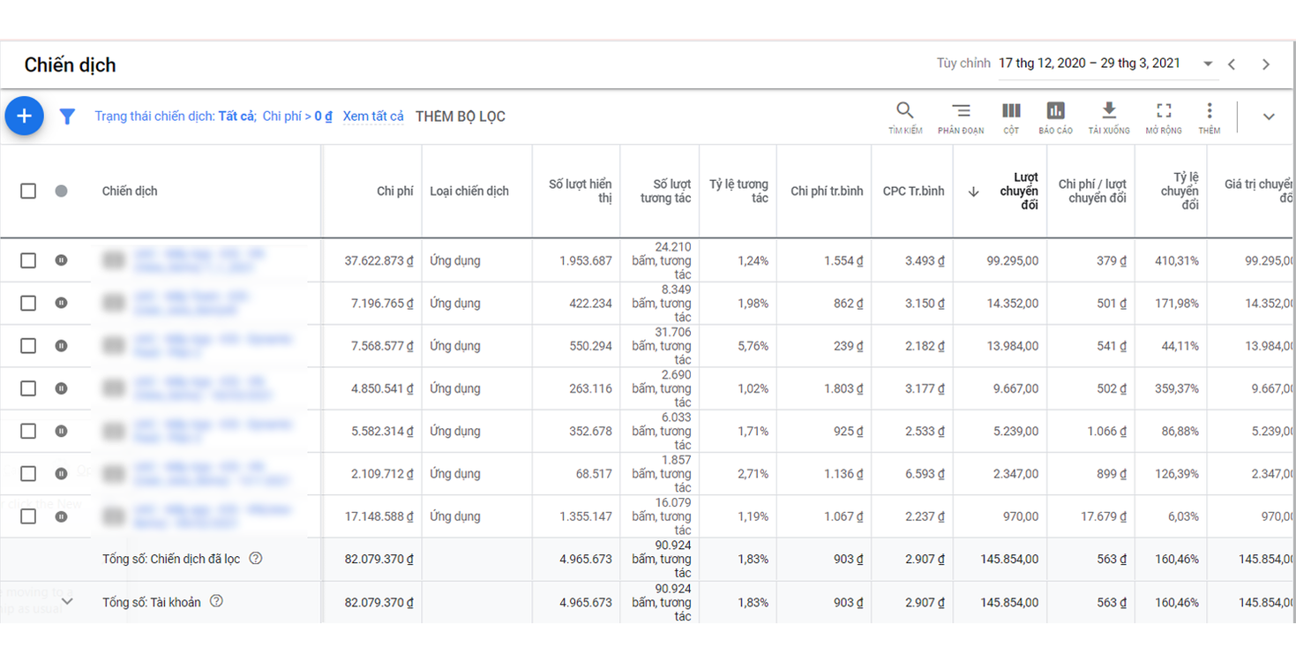Open the Phân đoạn segment tool
The image size is (1296, 662).
click(960, 117)
